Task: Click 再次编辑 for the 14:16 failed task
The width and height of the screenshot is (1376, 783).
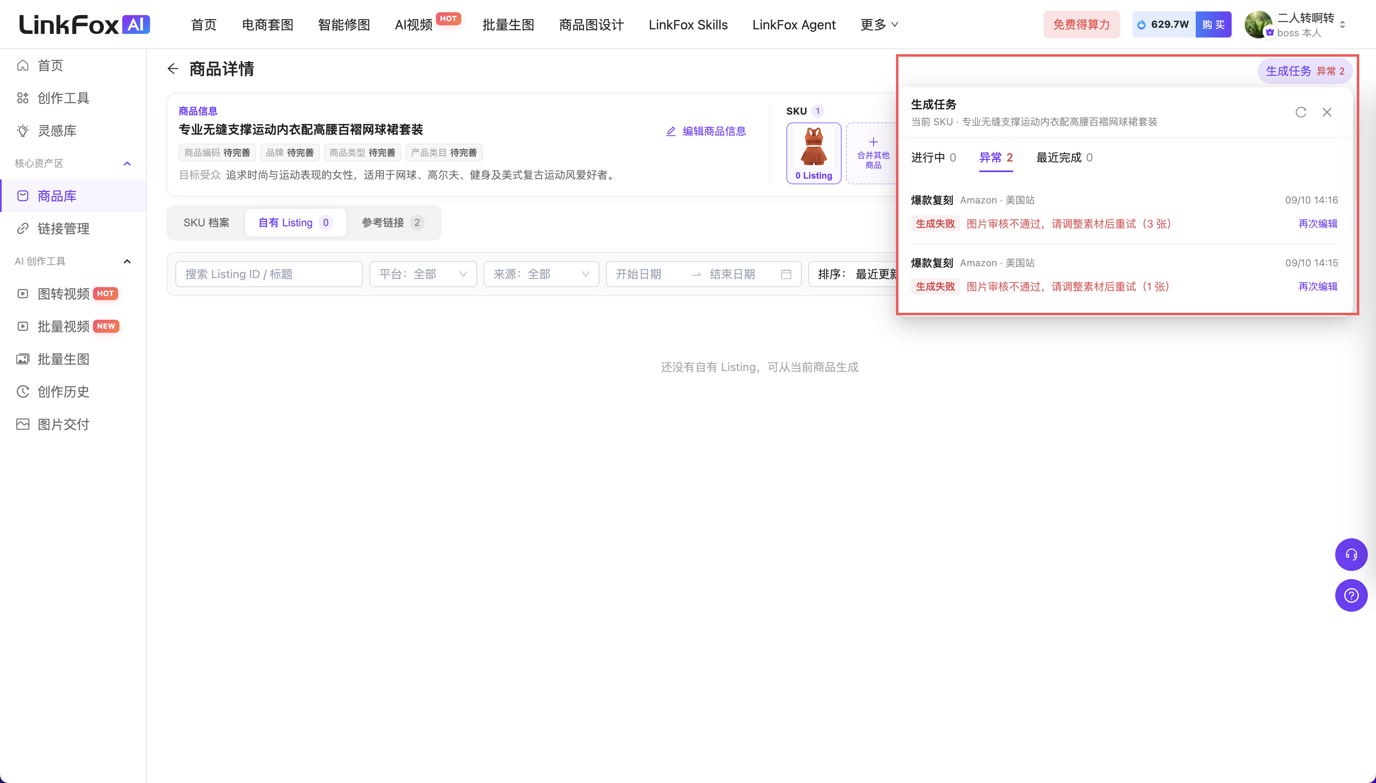Action: [1317, 224]
